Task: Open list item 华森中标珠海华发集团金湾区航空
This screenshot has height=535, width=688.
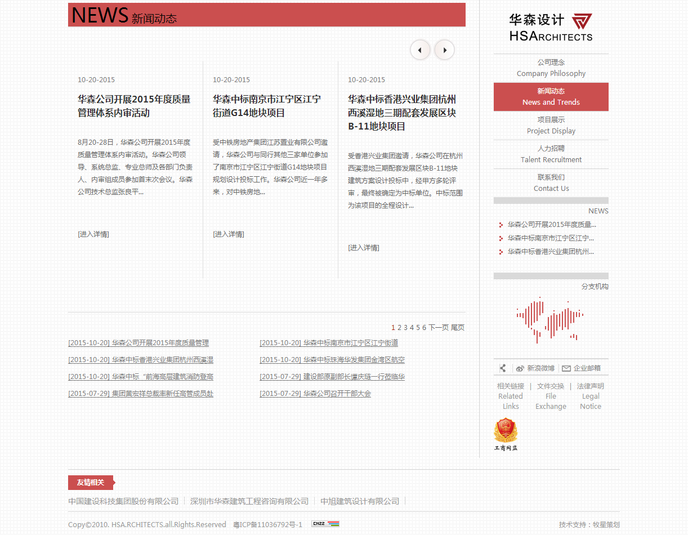Action: click(332, 360)
